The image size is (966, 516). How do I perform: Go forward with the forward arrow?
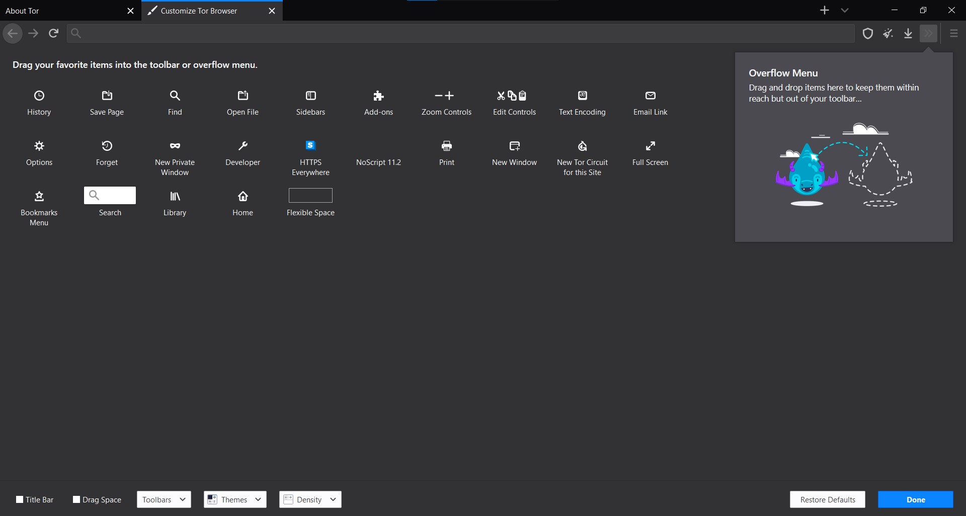(33, 33)
